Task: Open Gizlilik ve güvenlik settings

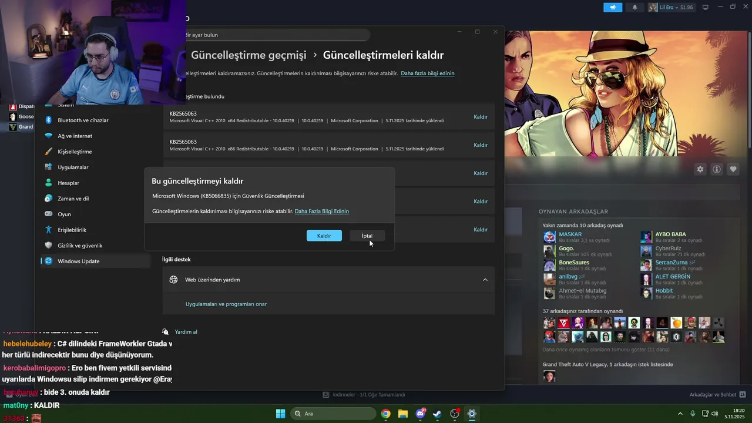Action: (80, 246)
